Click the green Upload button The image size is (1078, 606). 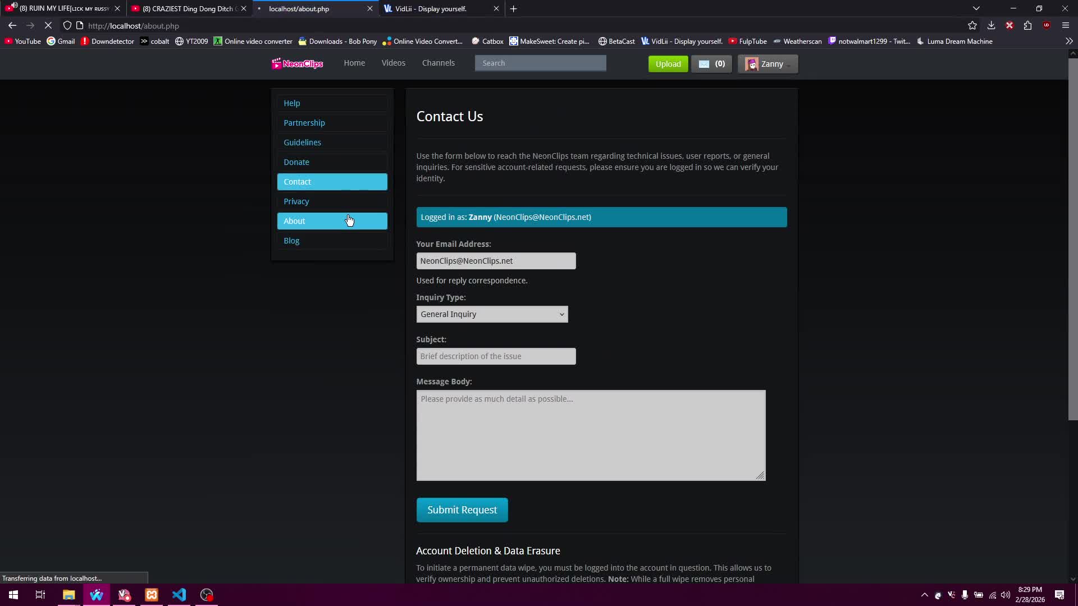[x=668, y=64]
